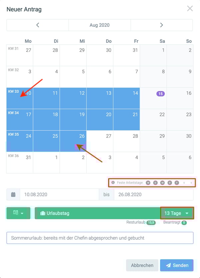Click the Sommerurlaub comment text field
The width and height of the screenshot is (200, 278).
coord(100,238)
